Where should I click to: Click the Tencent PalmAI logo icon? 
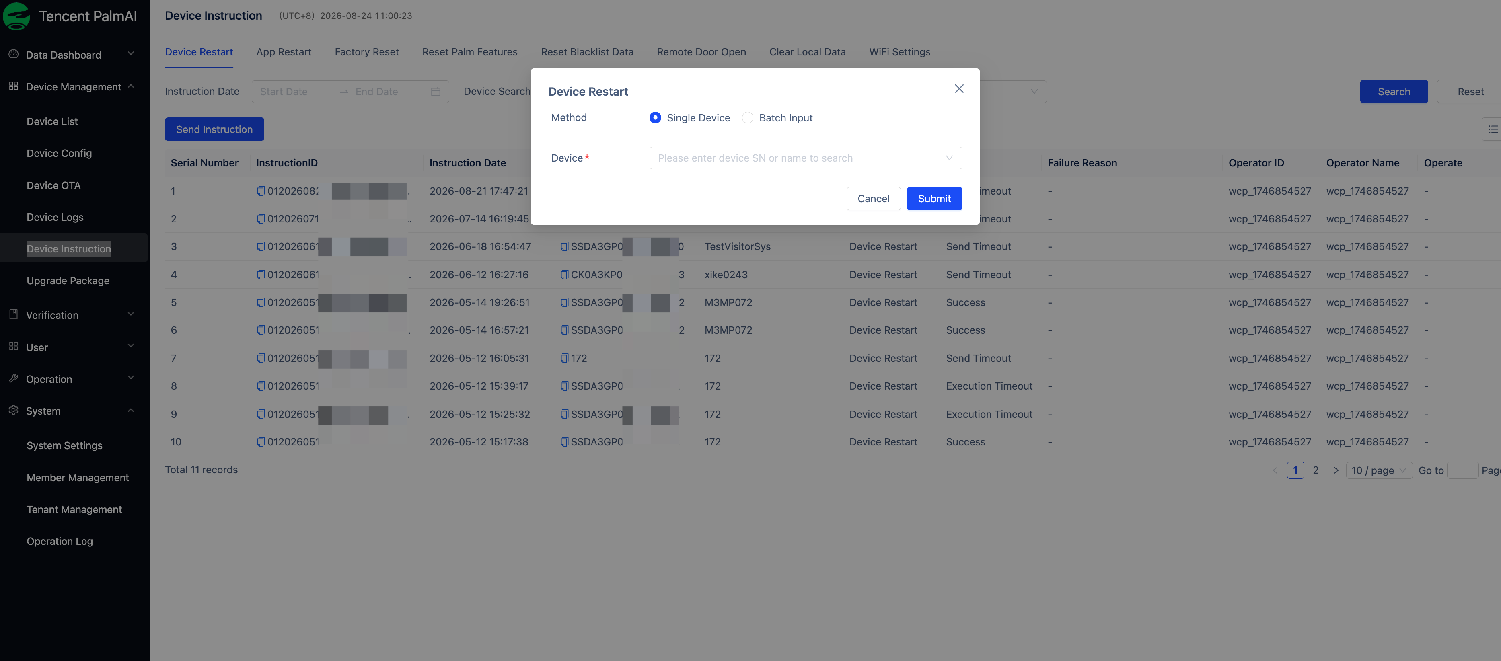pos(16,16)
